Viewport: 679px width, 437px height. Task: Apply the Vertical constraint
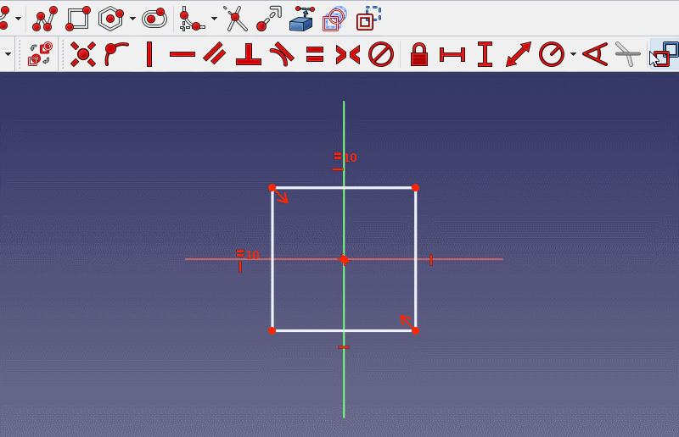tap(149, 54)
